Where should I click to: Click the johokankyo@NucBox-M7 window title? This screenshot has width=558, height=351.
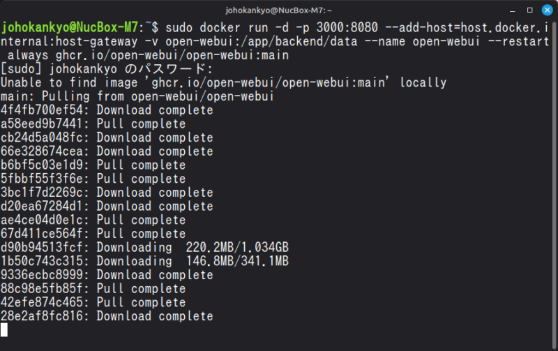coord(280,10)
